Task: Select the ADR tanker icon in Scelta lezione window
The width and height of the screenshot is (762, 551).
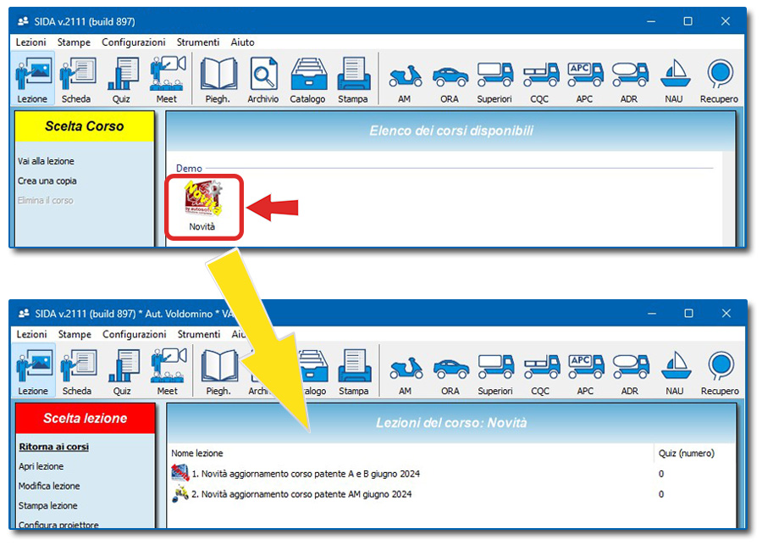Action: tap(630, 371)
